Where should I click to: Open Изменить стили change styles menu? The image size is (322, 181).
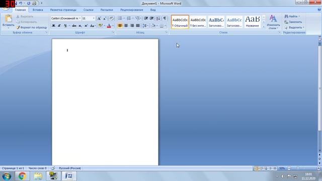pyautogui.click(x=273, y=22)
